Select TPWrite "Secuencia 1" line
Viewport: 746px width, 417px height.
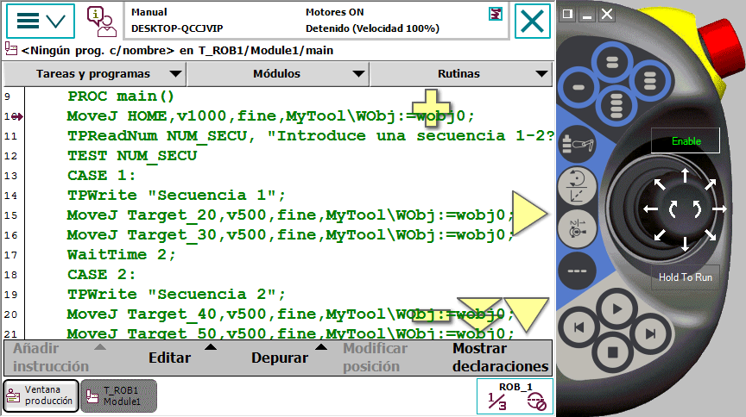[x=176, y=196]
